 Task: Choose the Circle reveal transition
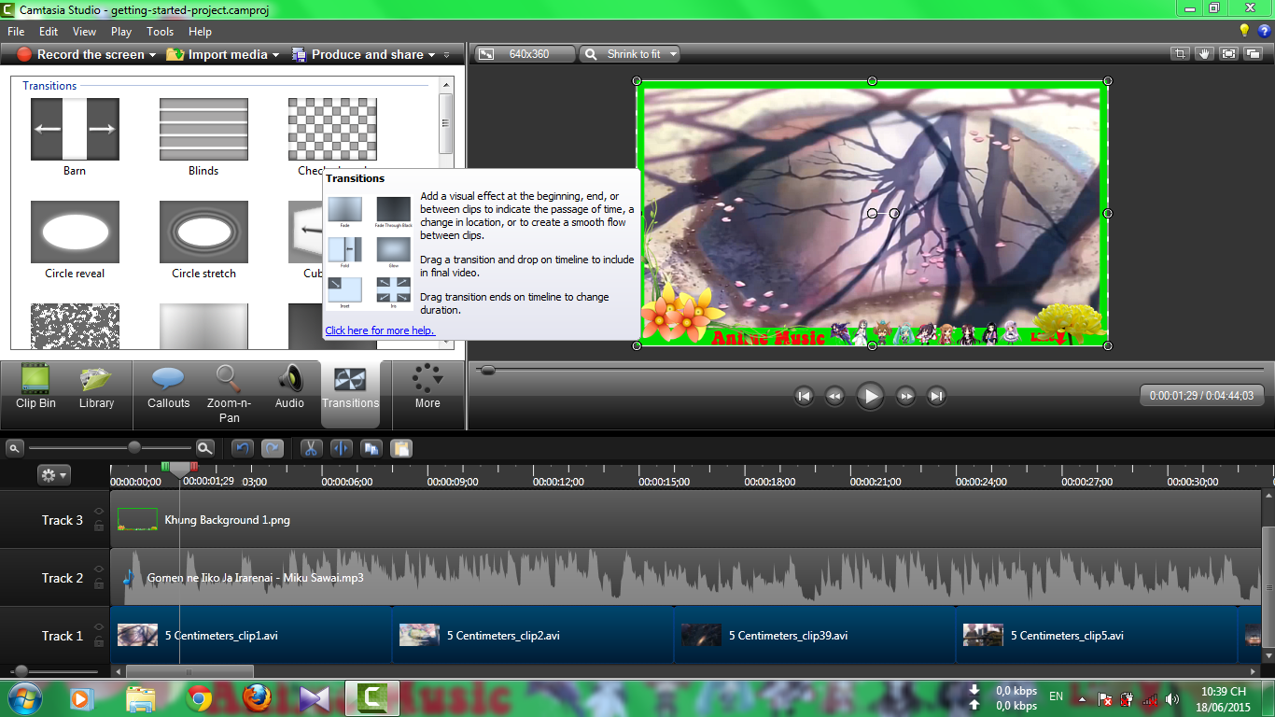tap(75, 232)
